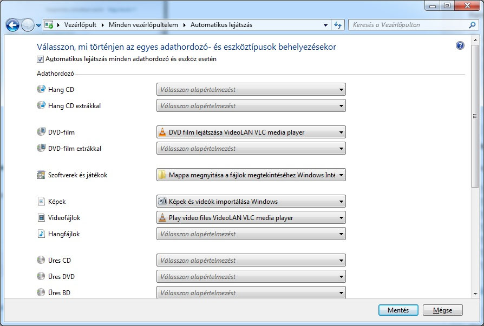Image resolution: width=484 pixels, height=326 pixels.
Task: Click the DVD-film media icon
Action: pos(41,132)
